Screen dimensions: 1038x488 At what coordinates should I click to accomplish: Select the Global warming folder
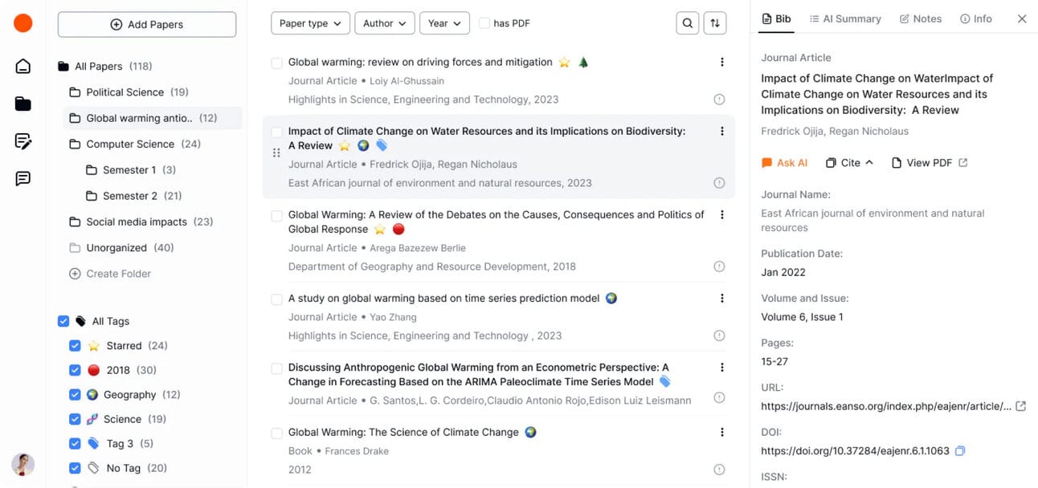pos(153,118)
